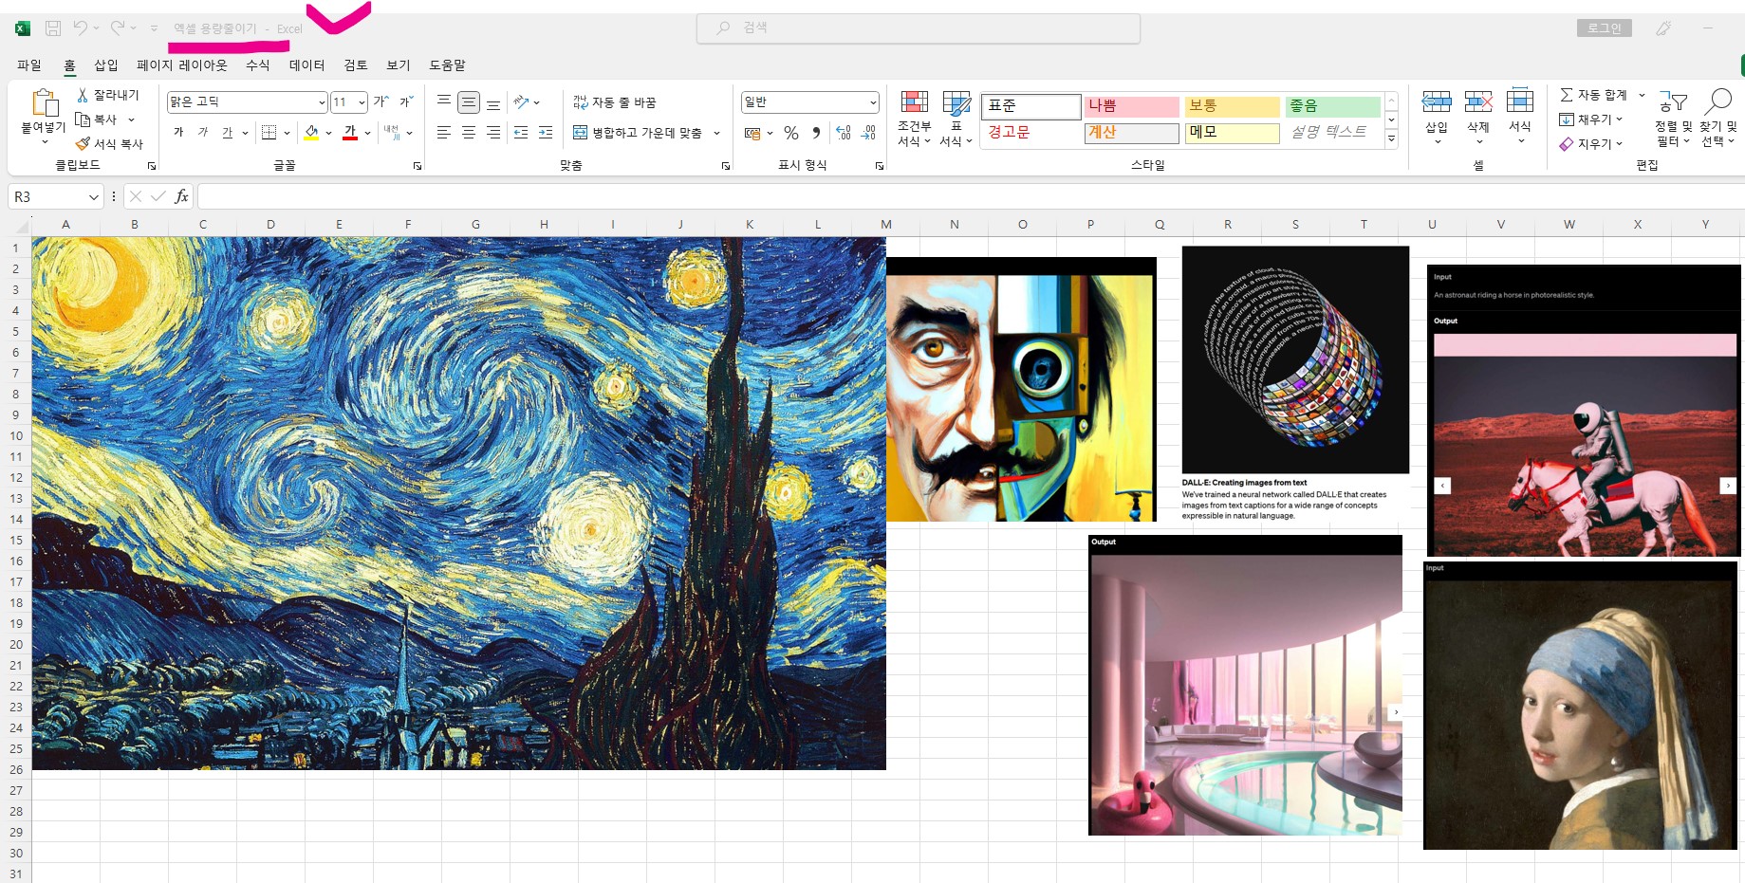Image resolution: width=1745 pixels, height=883 pixels.
Task: Switch to the Review (검토) tab
Action: pos(356,64)
